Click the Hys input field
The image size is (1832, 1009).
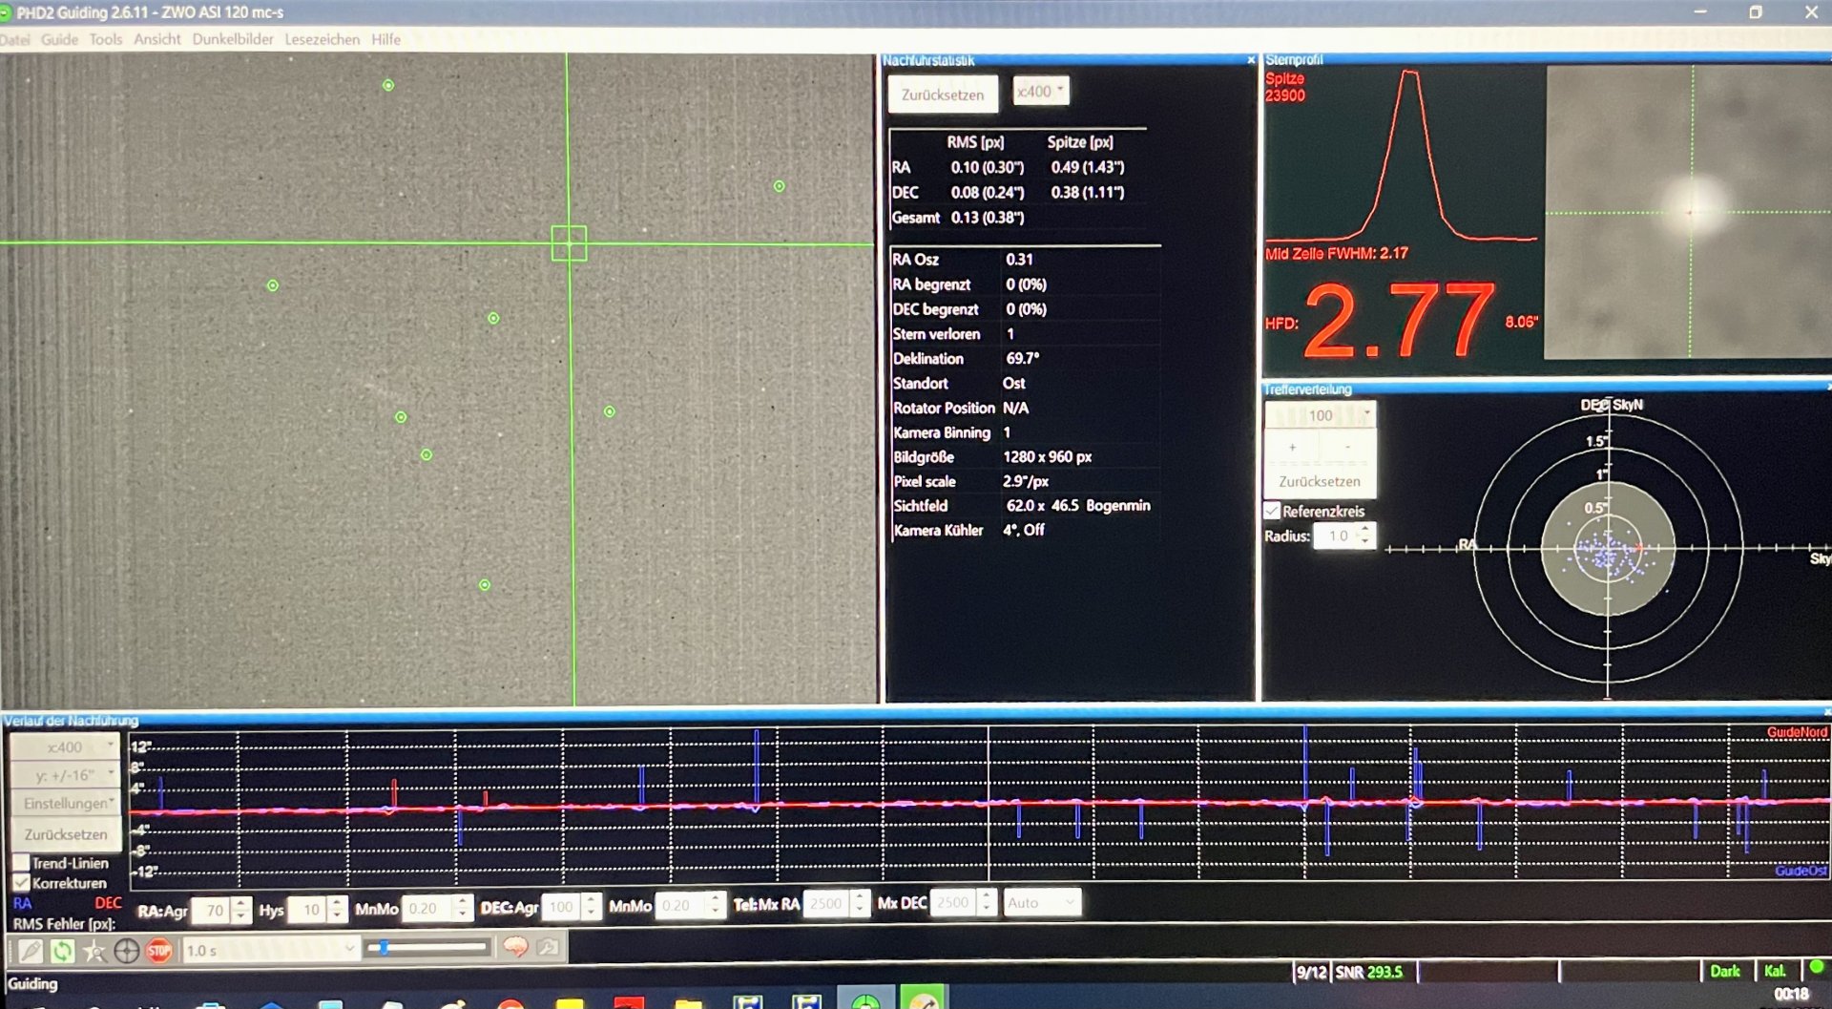307,910
